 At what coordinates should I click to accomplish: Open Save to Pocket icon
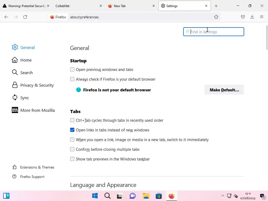coord(243,17)
